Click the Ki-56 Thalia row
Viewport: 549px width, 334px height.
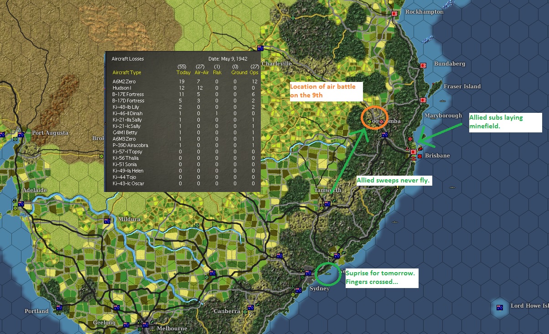184,158
